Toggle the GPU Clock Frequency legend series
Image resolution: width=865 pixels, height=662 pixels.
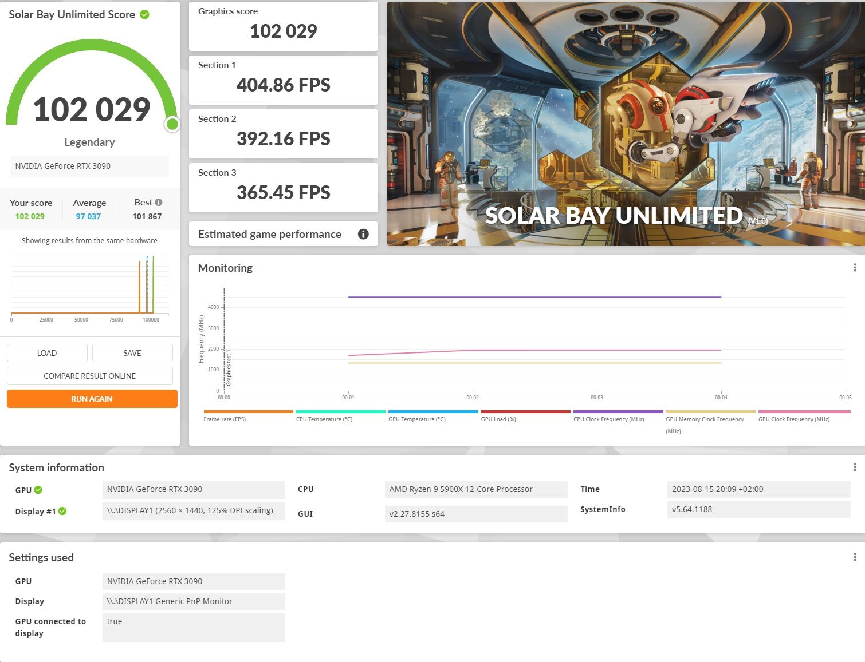(x=804, y=416)
